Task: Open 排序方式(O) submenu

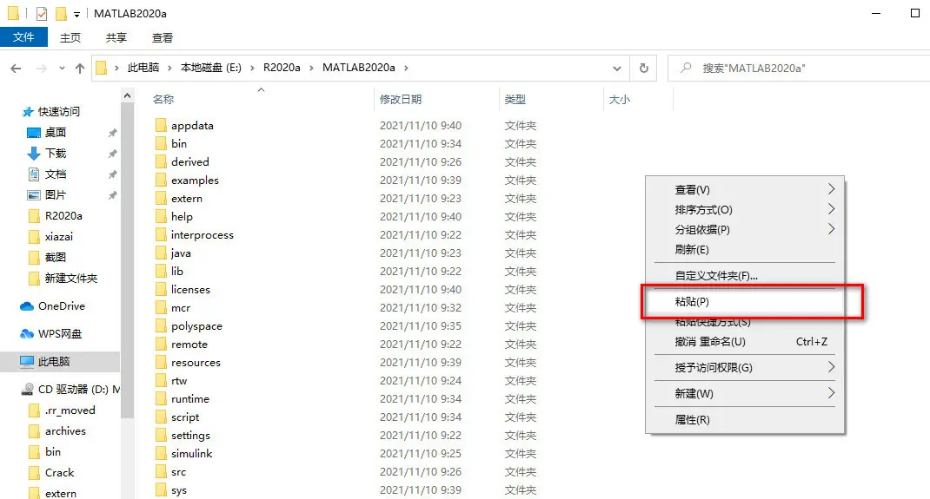Action: click(744, 209)
